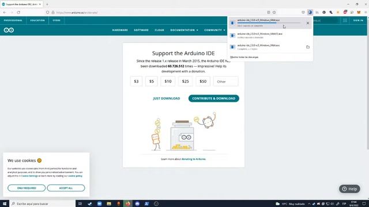Toggle reader view icon in address bar
This screenshot has height=207, width=369.
click(x=269, y=13)
